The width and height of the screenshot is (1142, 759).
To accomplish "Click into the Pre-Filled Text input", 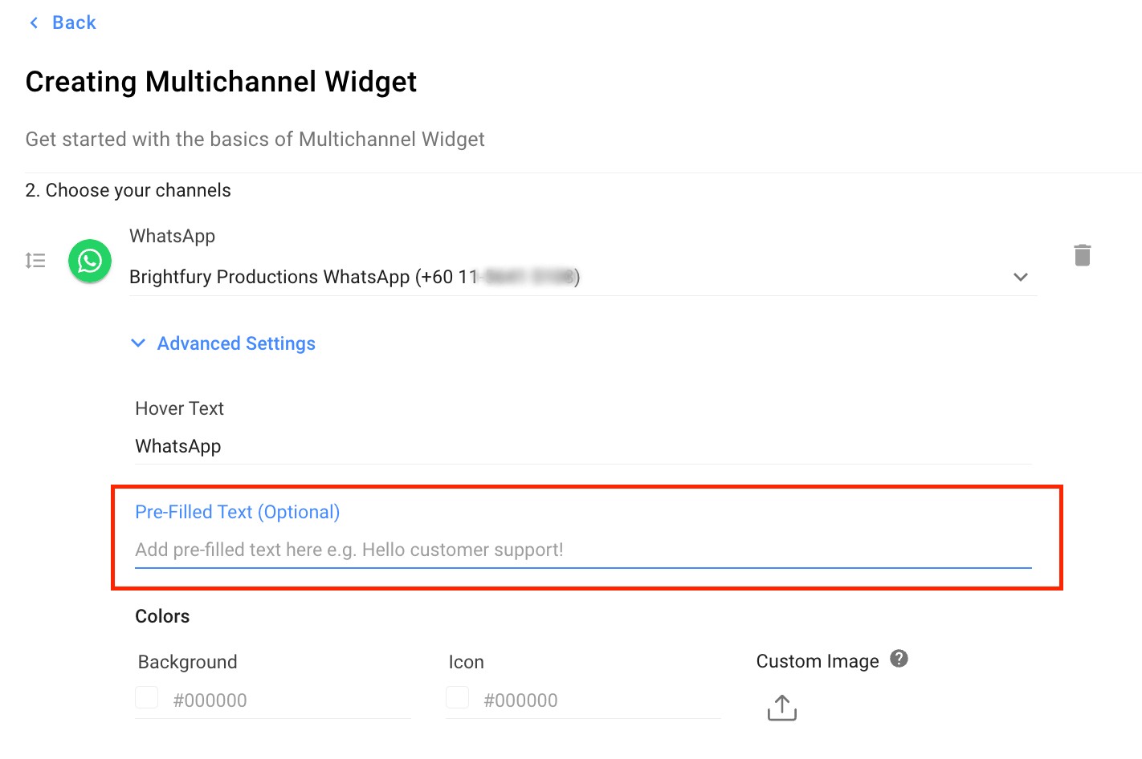I will pyautogui.click(x=582, y=550).
